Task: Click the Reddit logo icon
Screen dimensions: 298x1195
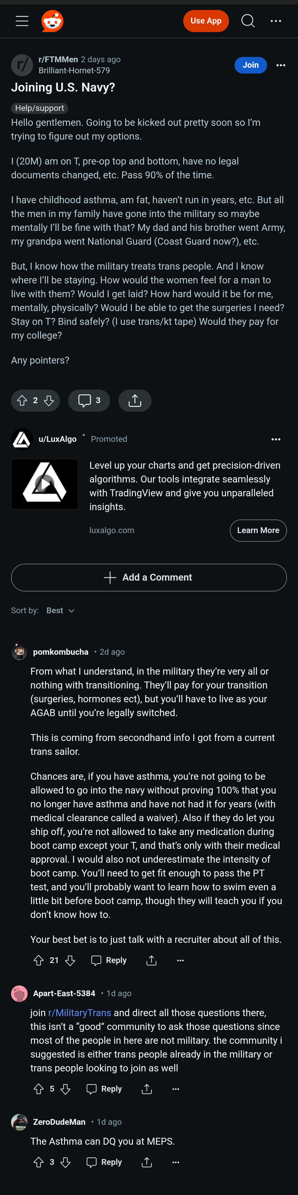Action: [x=52, y=21]
